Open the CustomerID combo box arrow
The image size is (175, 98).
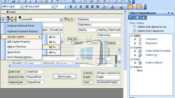pyautogui.click(x=61, y=20)
